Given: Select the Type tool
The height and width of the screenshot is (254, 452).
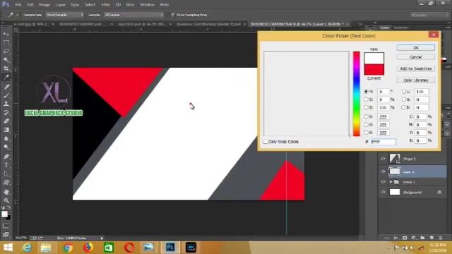Looking at the screenshot, I should (x=6, y=165).
